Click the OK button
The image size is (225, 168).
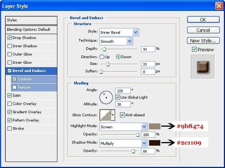coord(203,19)
